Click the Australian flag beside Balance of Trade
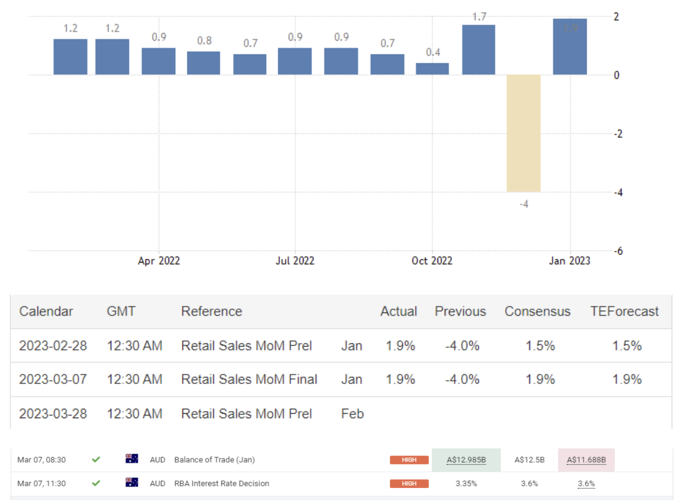 click(x=132, y=459)
